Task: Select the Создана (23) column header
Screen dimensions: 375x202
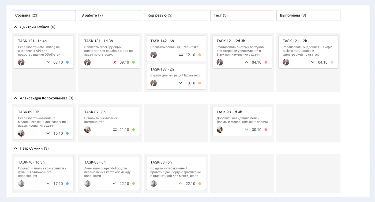Action: click(x=44, y=15)
